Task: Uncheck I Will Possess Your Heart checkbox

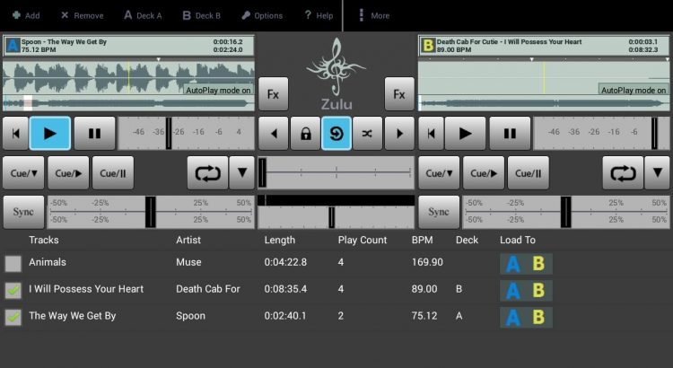Action: pos(13,290)
